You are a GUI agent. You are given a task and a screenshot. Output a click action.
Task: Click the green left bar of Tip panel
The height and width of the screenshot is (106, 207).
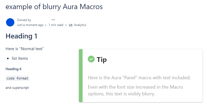tap(81, 76)
